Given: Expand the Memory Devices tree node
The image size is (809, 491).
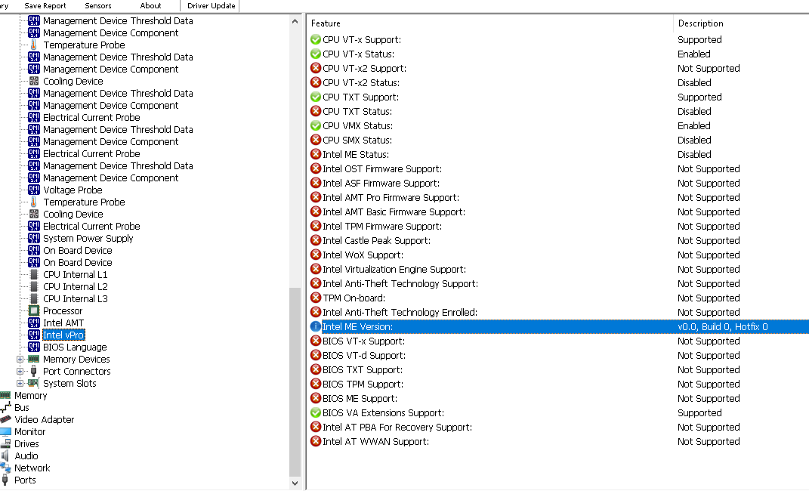Looking at the screenshot, I should coord(20,359).
